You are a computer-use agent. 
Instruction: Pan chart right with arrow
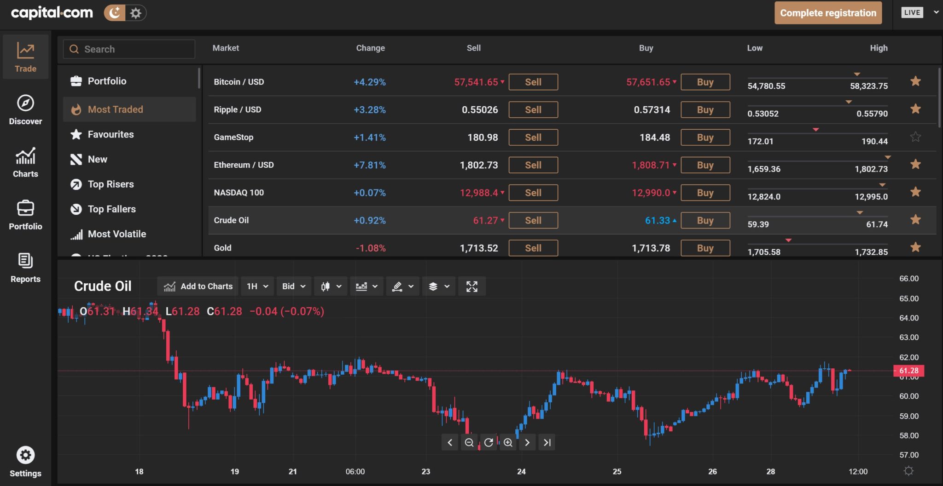pos(527,442)
